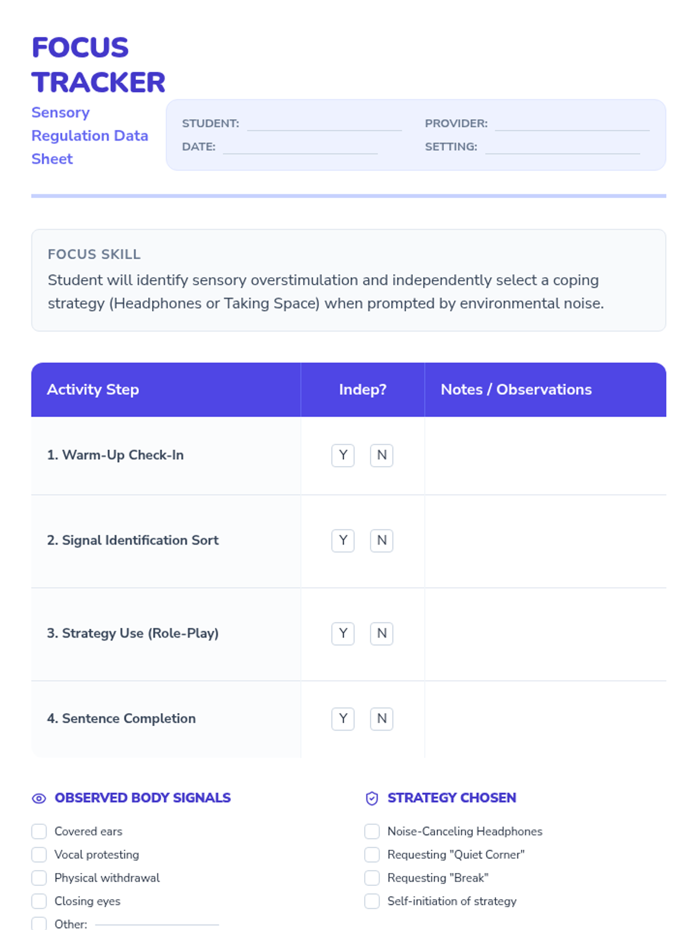Mark the Closing eyes checkbox

coord(39,901)
